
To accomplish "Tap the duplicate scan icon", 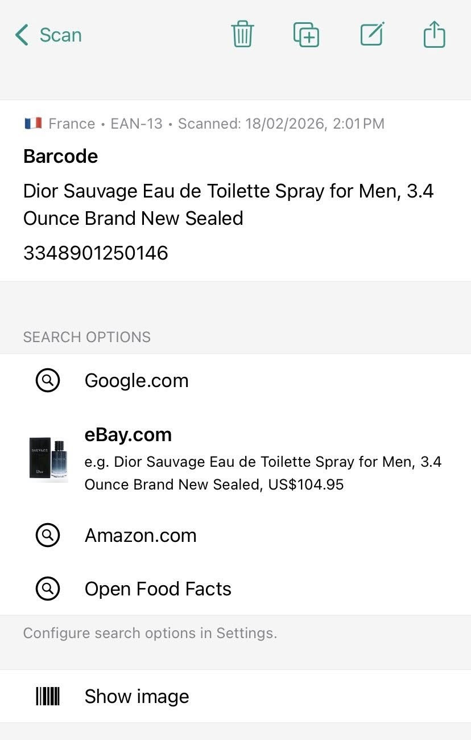I will click(x=306, y=35).
